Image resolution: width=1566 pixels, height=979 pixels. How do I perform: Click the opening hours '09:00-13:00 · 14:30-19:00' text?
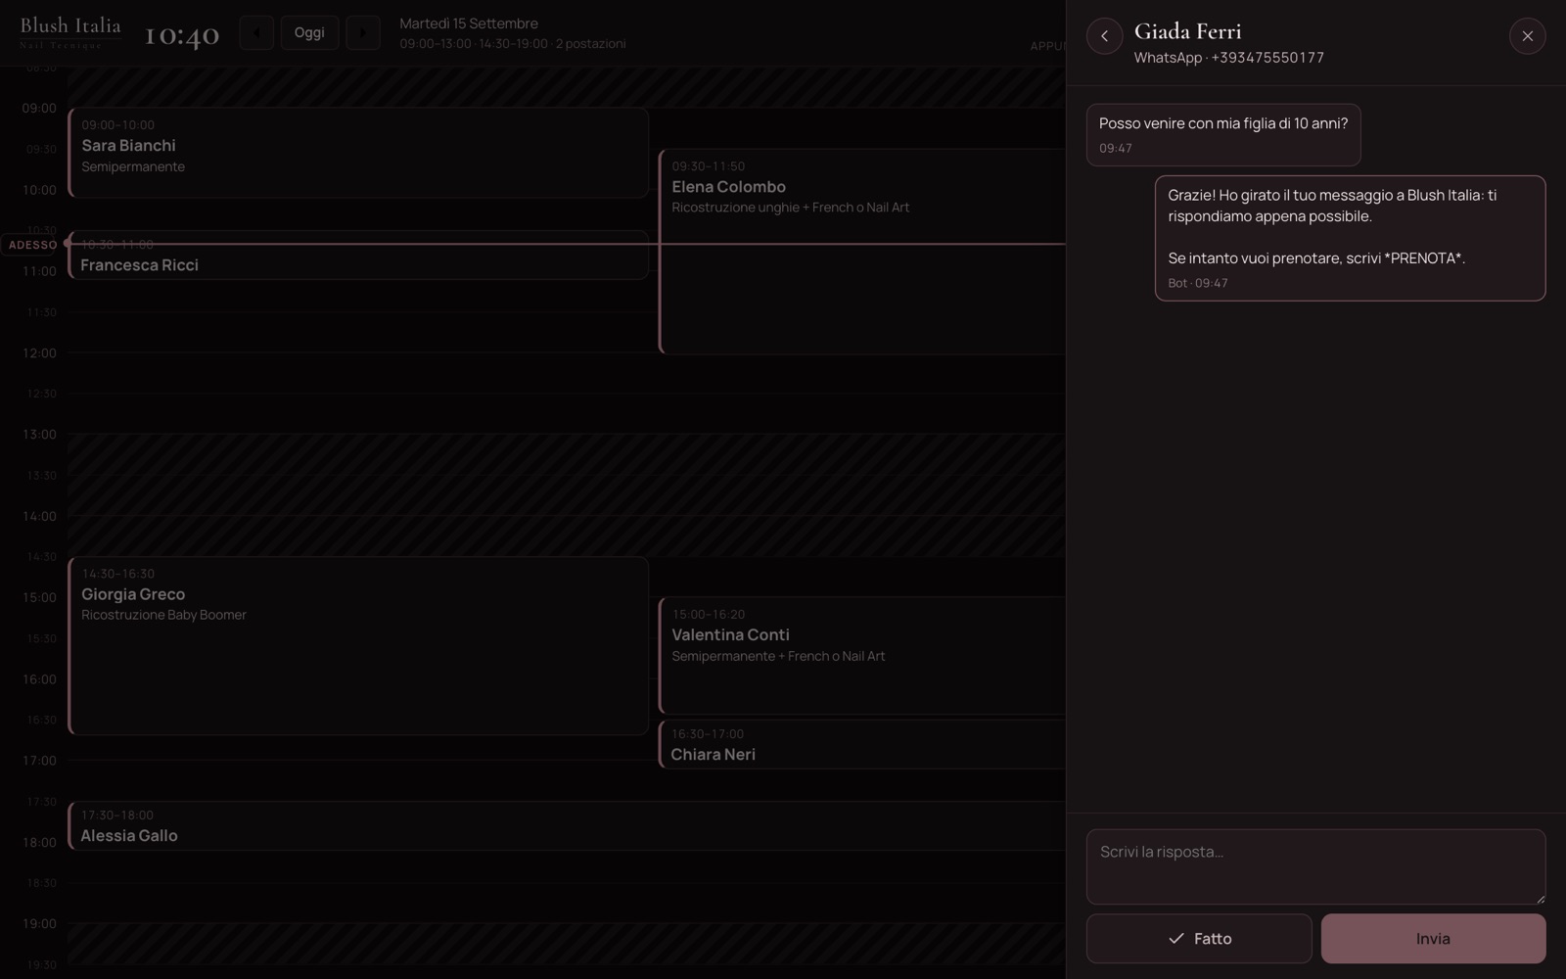click(474, 44)
